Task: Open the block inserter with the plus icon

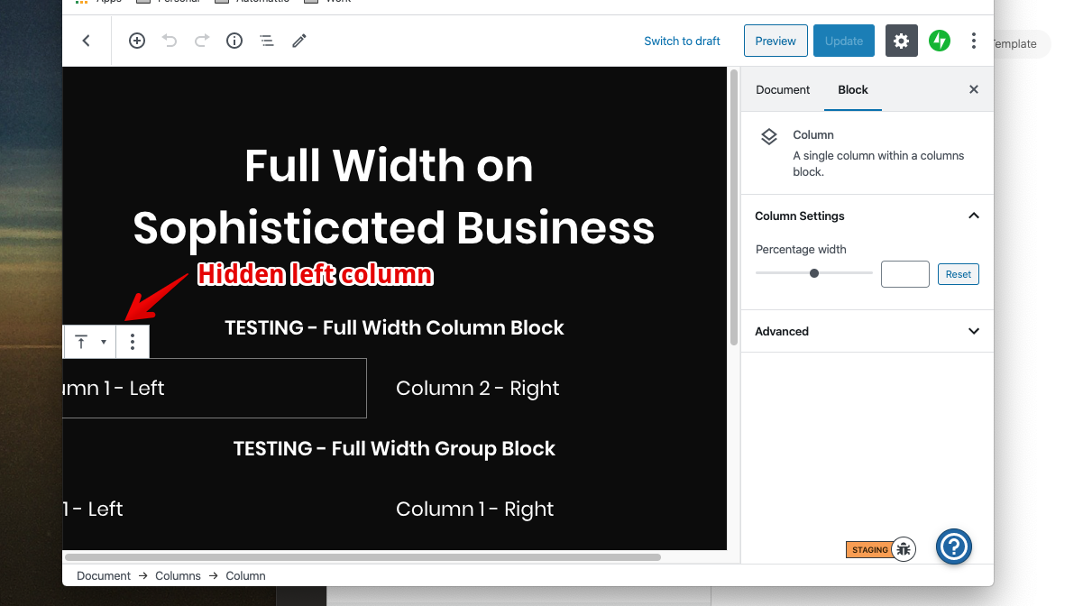Action: [x=136, y=41]
